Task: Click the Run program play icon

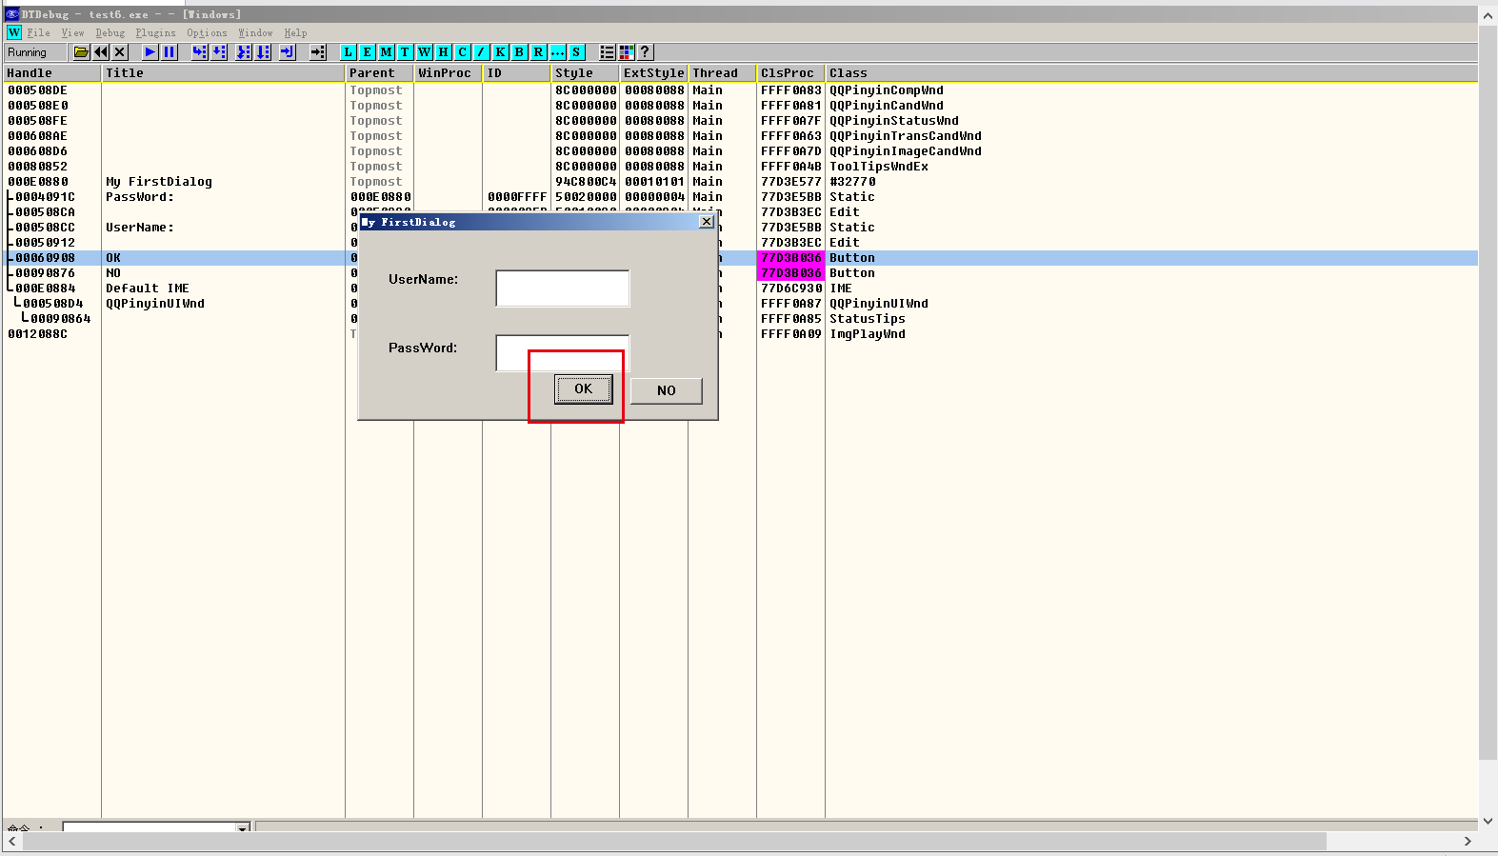Action: click(150, 52)
